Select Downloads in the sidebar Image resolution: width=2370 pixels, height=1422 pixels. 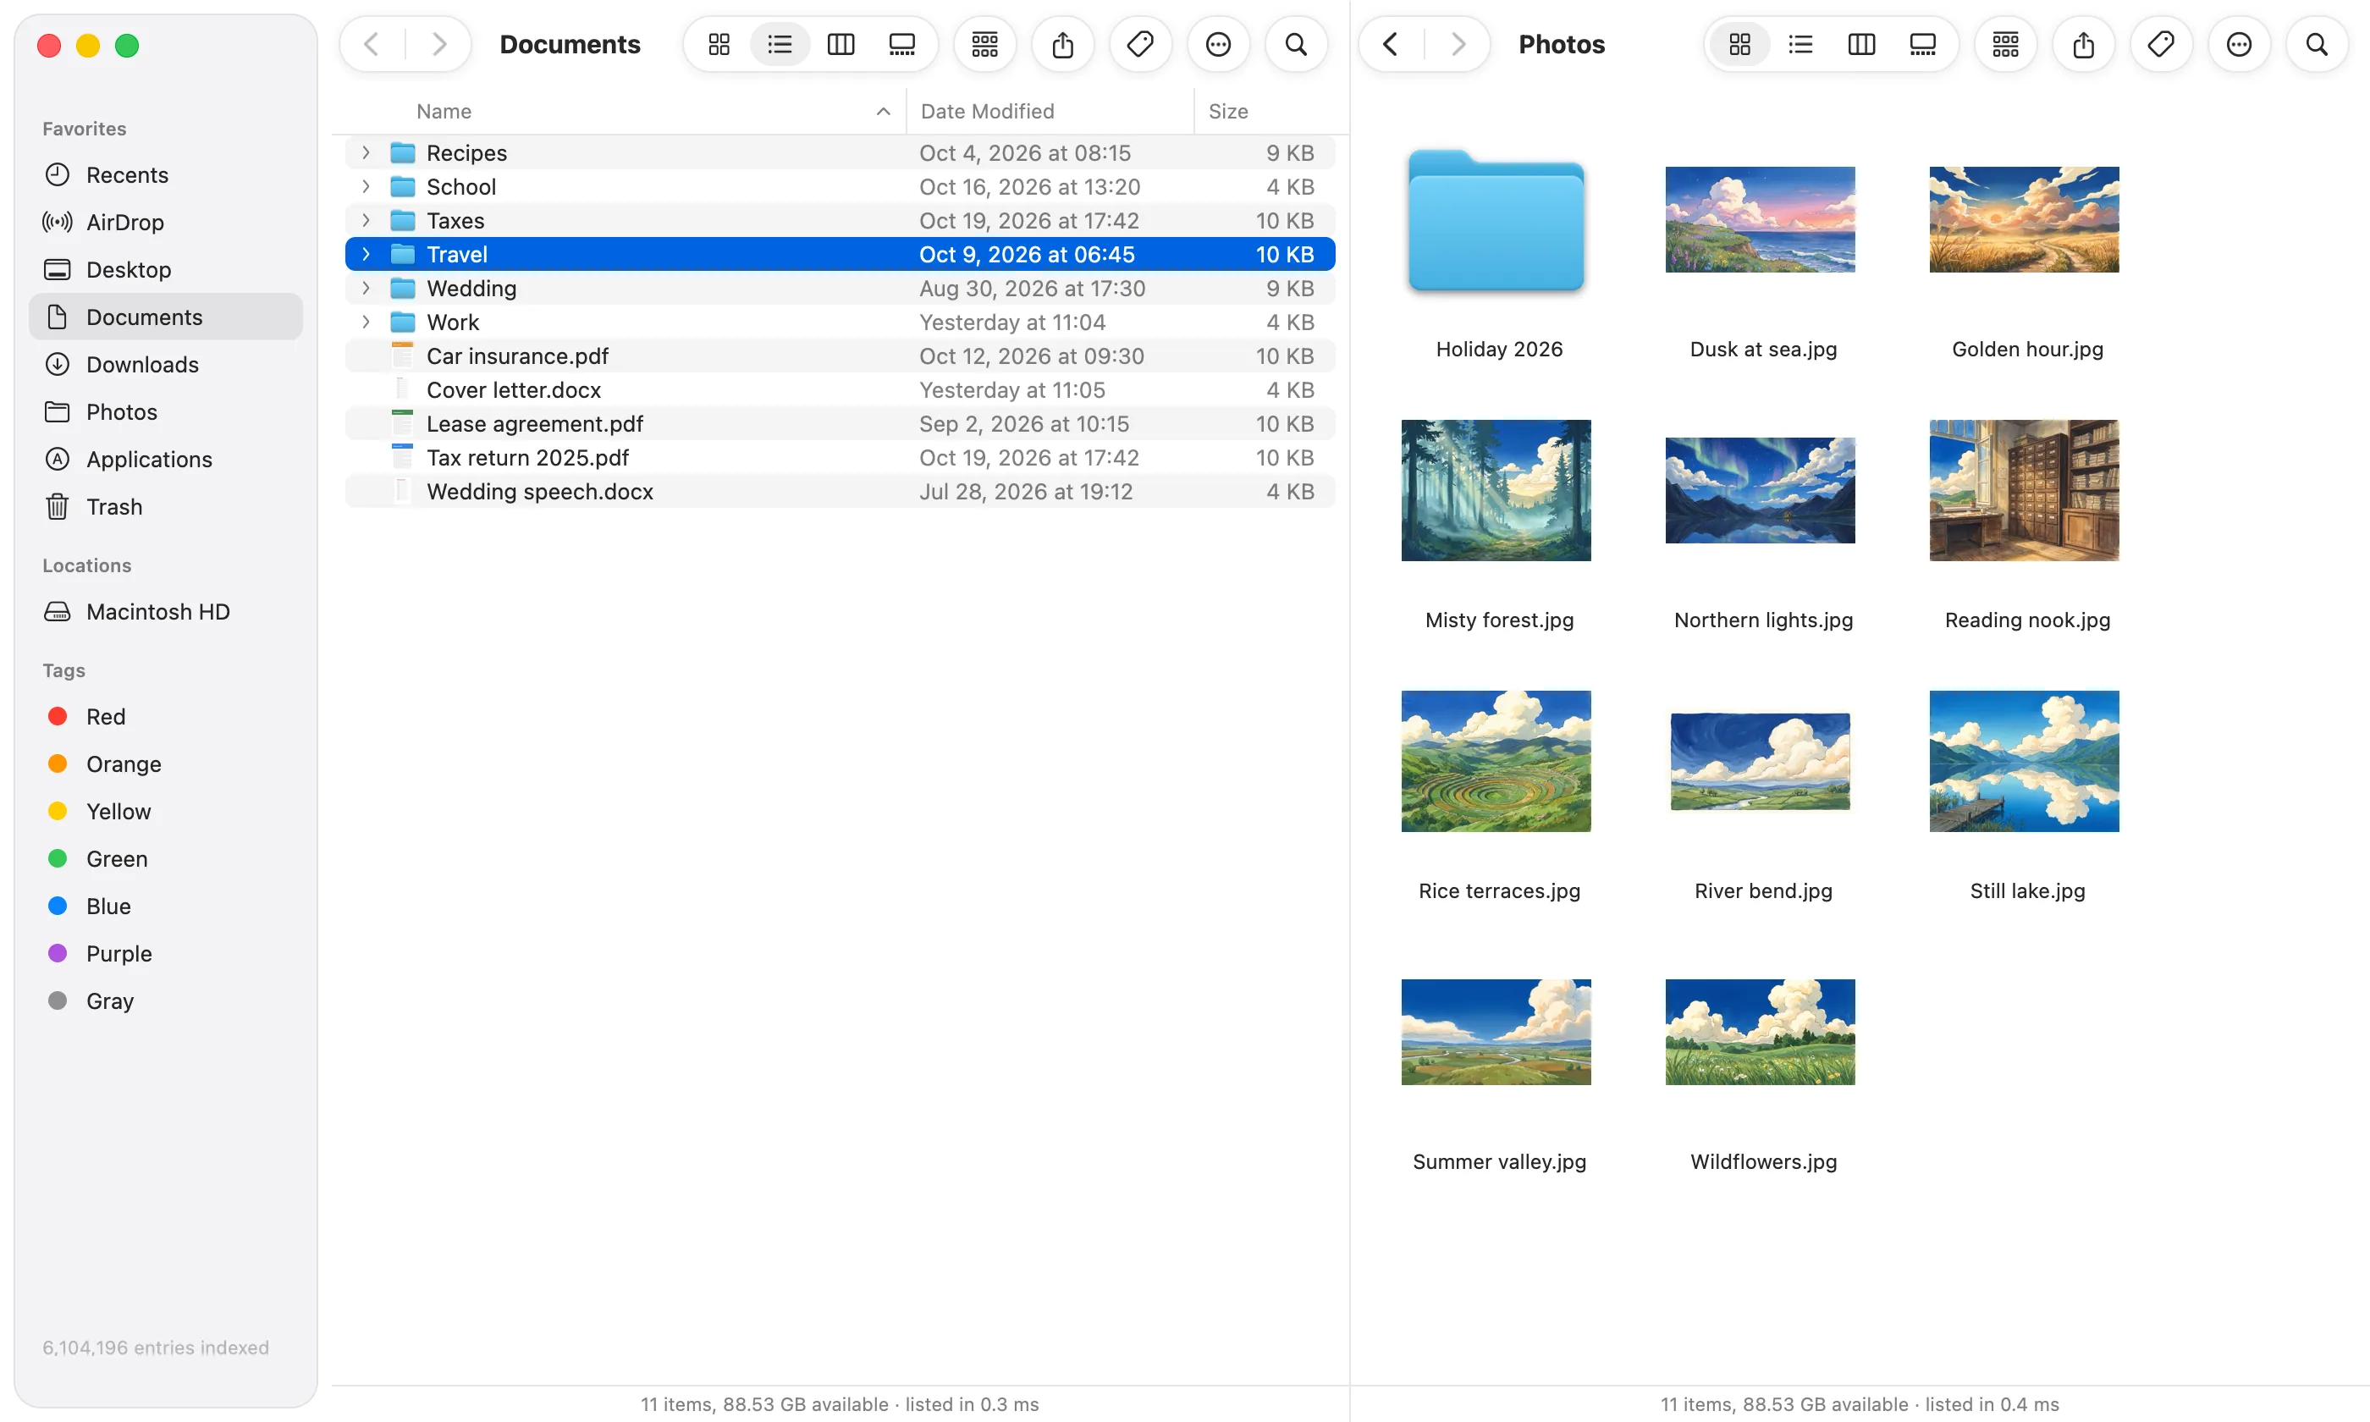point(166,364)
